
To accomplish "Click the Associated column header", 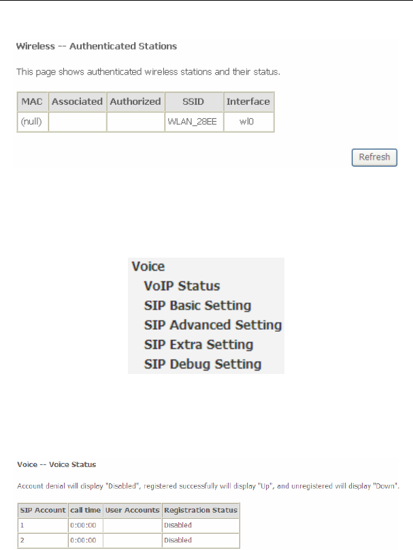I will (77, 102).
